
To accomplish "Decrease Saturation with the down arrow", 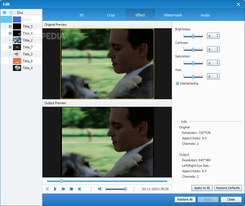I will [217, 64].
